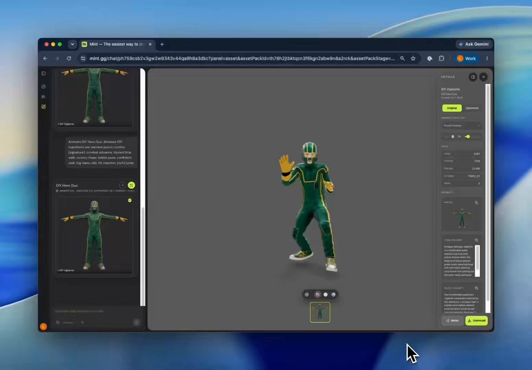Click the zoom magnifier icon in address bar
The image size is (532, 370).
[402, 58]
